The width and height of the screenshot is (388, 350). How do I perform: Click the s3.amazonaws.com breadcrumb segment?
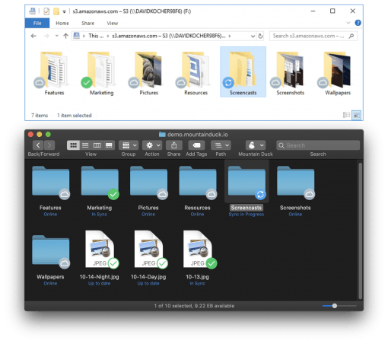tap(169, 36)
